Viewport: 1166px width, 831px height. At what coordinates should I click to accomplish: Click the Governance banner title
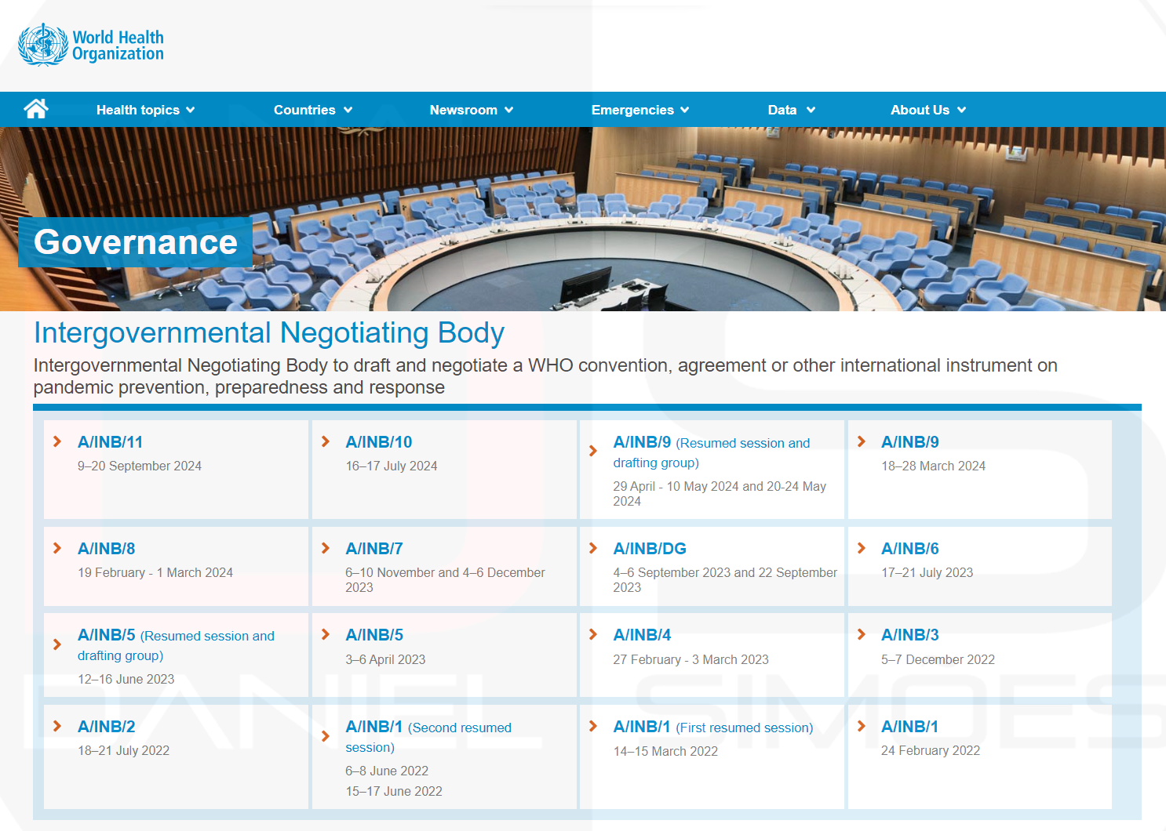135,242
